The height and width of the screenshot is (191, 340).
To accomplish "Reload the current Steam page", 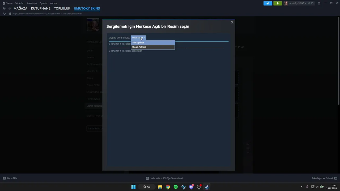I will pyautogui.click(x=4, y=14).
